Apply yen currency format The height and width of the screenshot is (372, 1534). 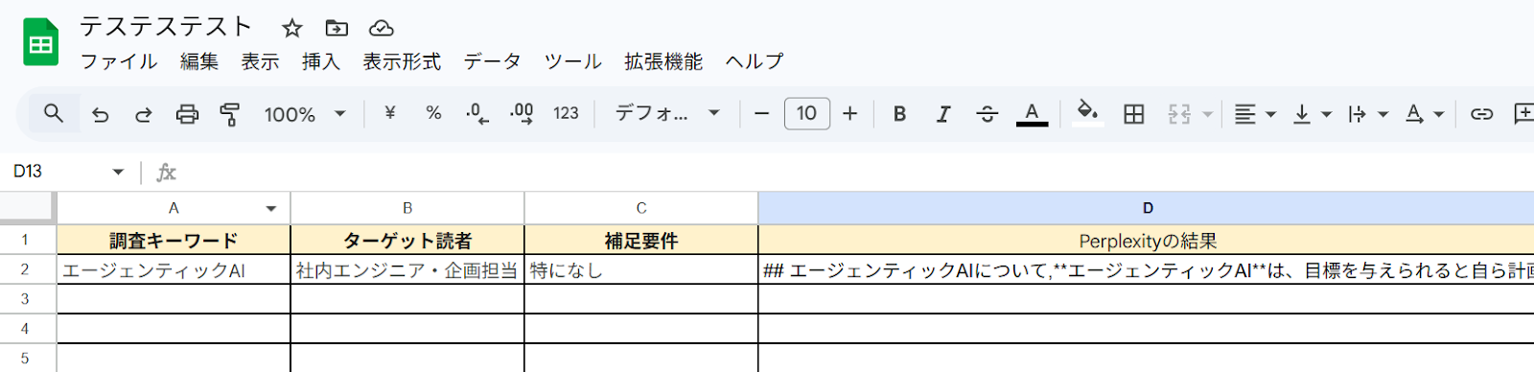tap(390, 113)
